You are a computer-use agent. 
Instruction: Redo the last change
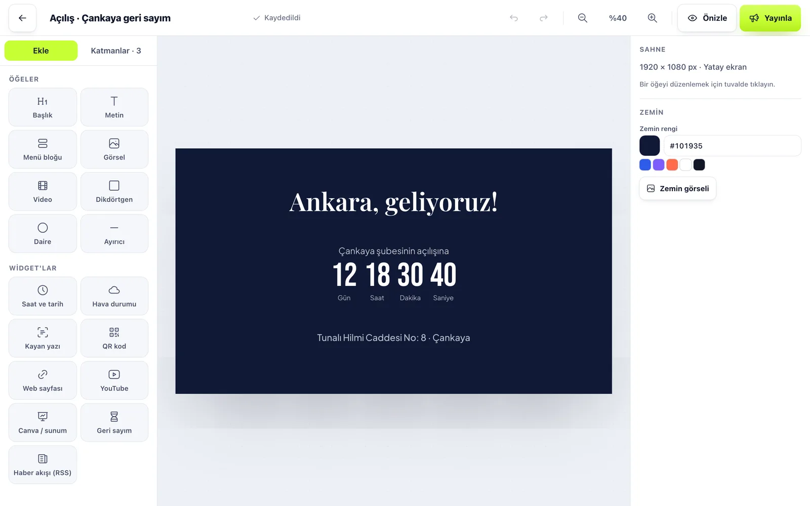544,18
